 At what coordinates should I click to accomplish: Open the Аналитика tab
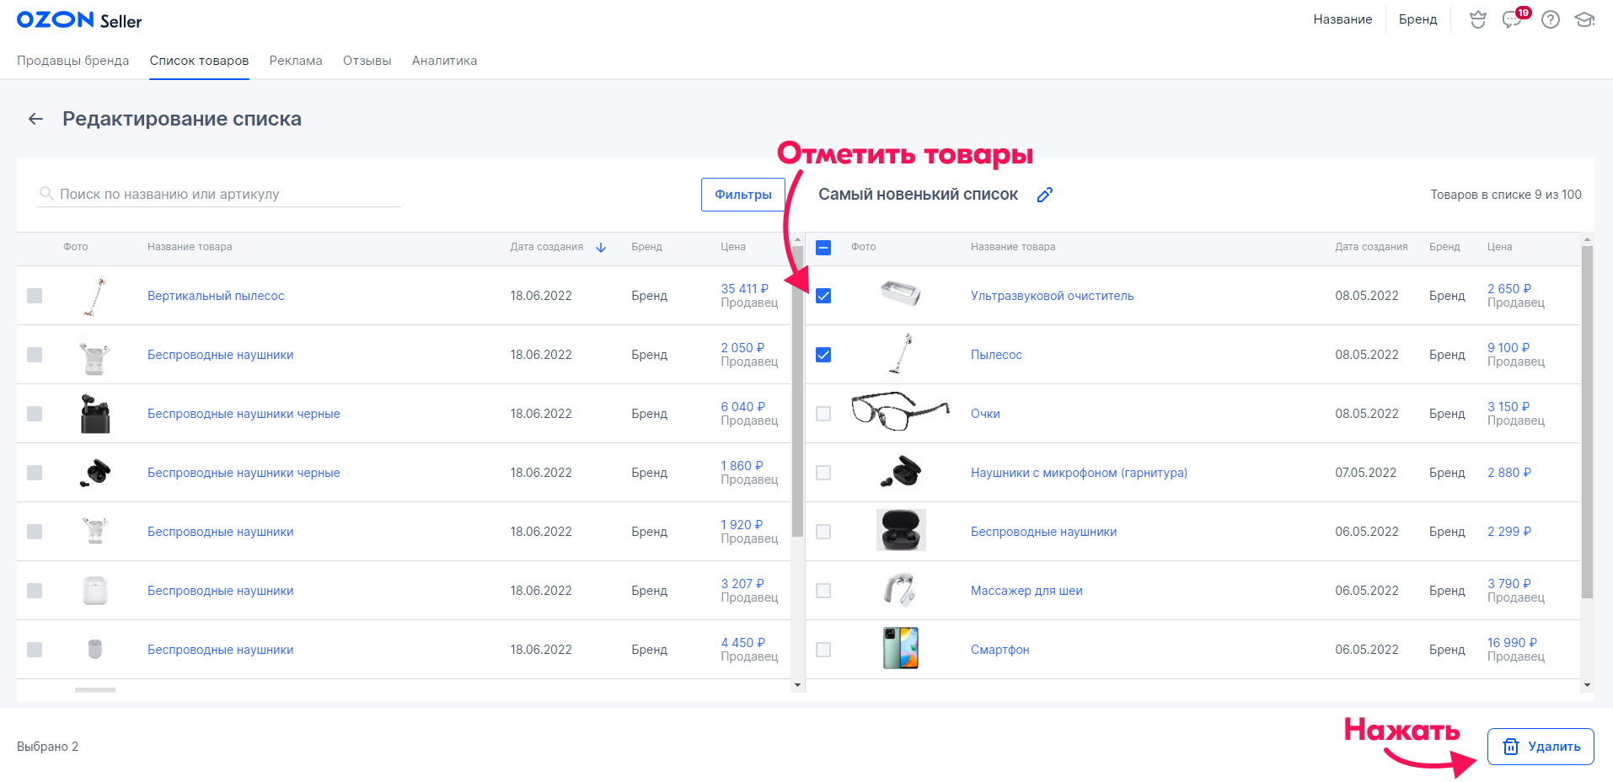[x=444, y=61]
